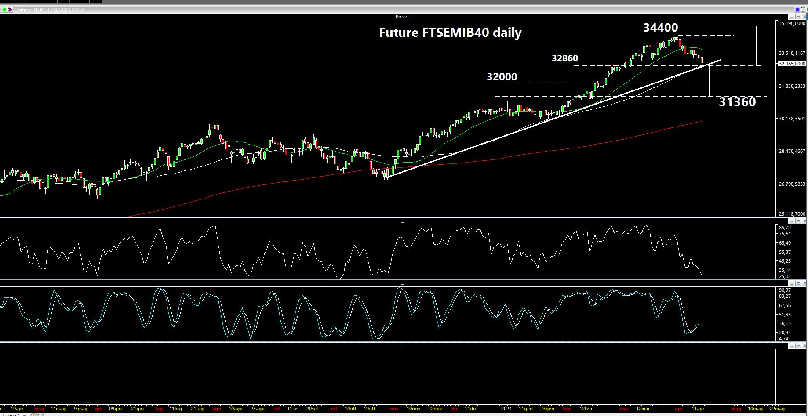Click the 23ago date label
808x416 pixels.
click(257, 409)
